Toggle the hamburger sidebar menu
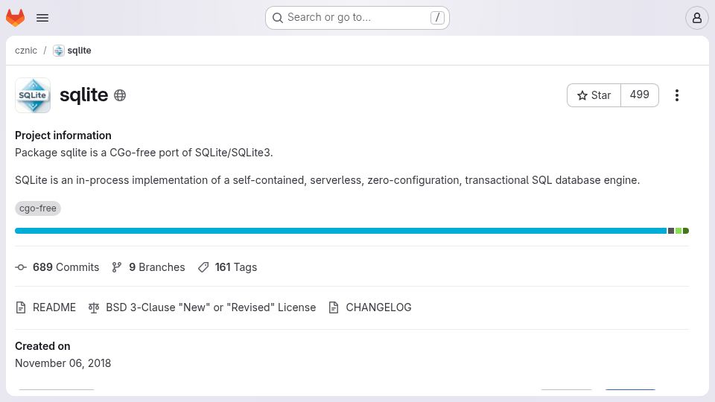 [42, 18]
